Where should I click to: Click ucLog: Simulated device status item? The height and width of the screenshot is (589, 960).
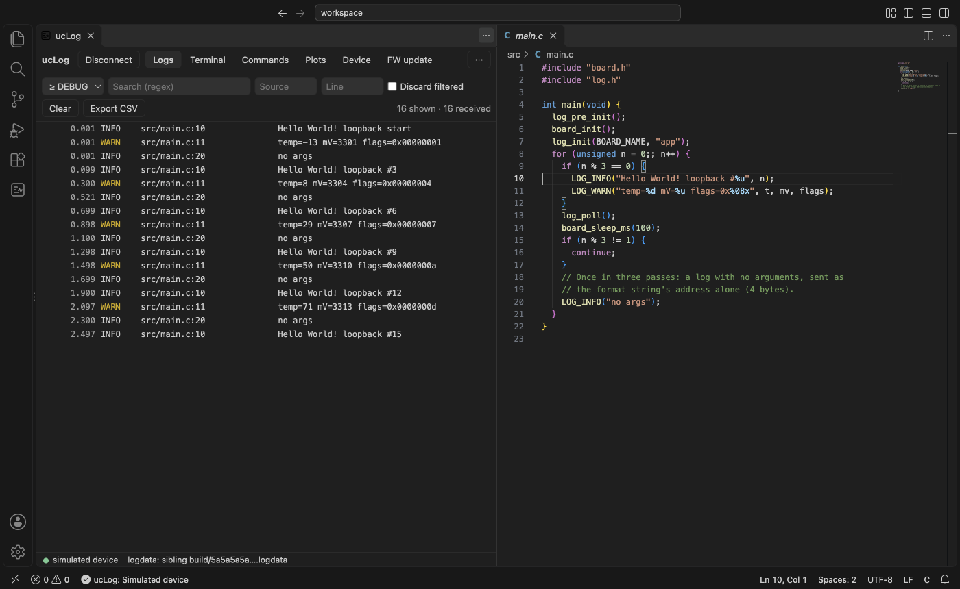134,579
